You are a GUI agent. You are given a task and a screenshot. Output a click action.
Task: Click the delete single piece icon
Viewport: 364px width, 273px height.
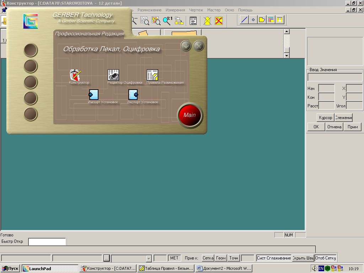coord(207,21)
